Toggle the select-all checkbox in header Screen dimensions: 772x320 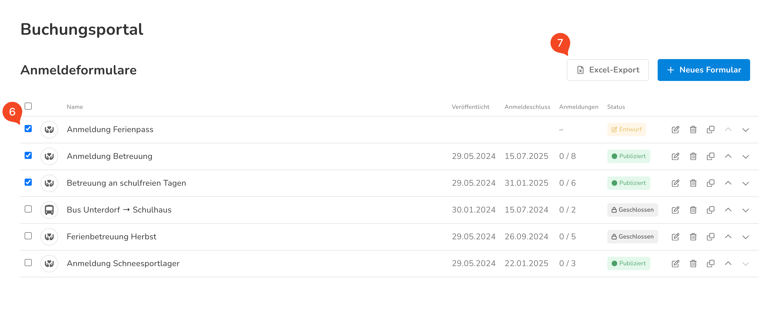[x=28, y=106]
